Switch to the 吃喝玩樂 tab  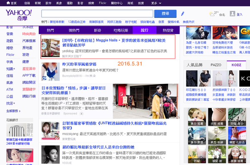(x=121, y=30)
